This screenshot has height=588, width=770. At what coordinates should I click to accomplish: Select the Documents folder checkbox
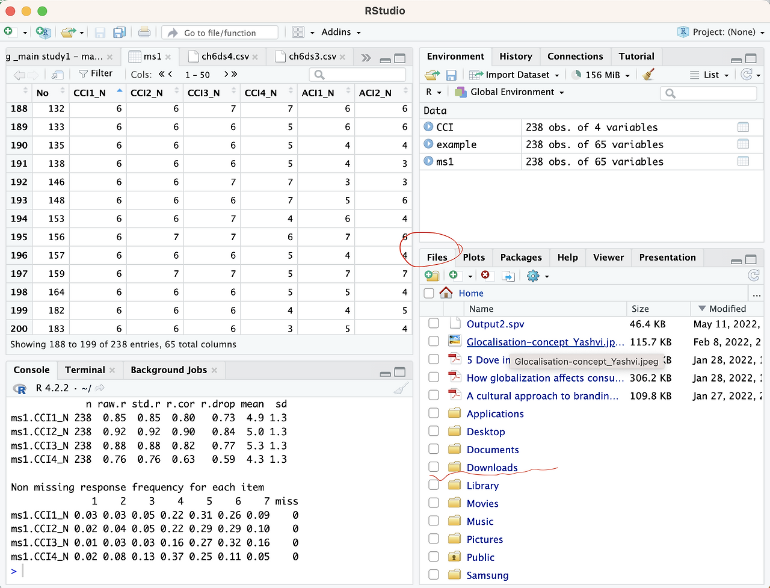click(x=434, y=449)
